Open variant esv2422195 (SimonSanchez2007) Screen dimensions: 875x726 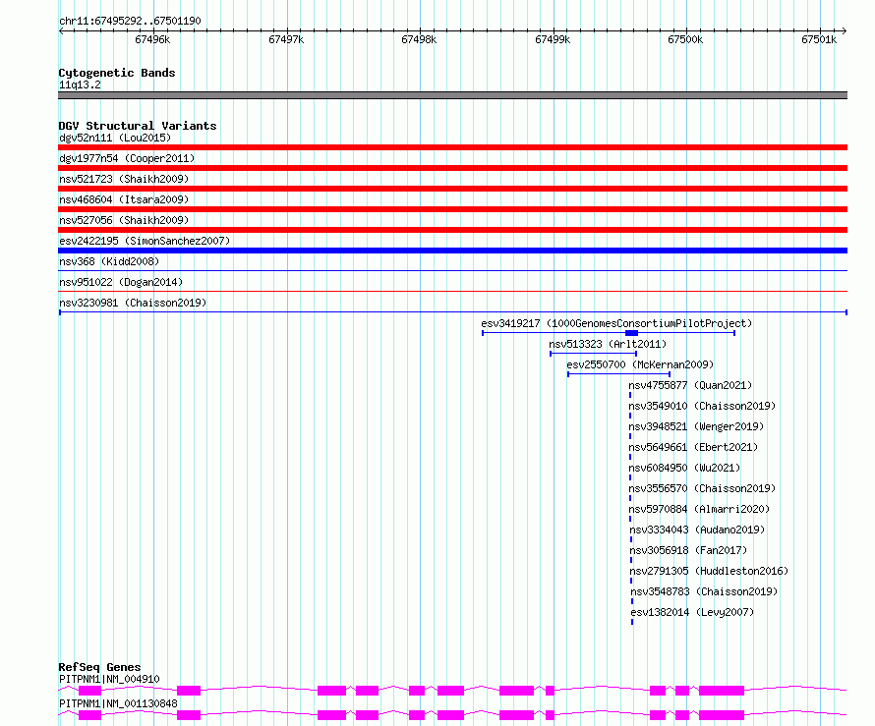pyautogui.click(x=145, y=241)
